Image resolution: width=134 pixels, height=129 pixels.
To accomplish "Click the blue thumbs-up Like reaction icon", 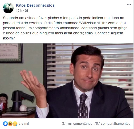I will (x=5, y=124).
